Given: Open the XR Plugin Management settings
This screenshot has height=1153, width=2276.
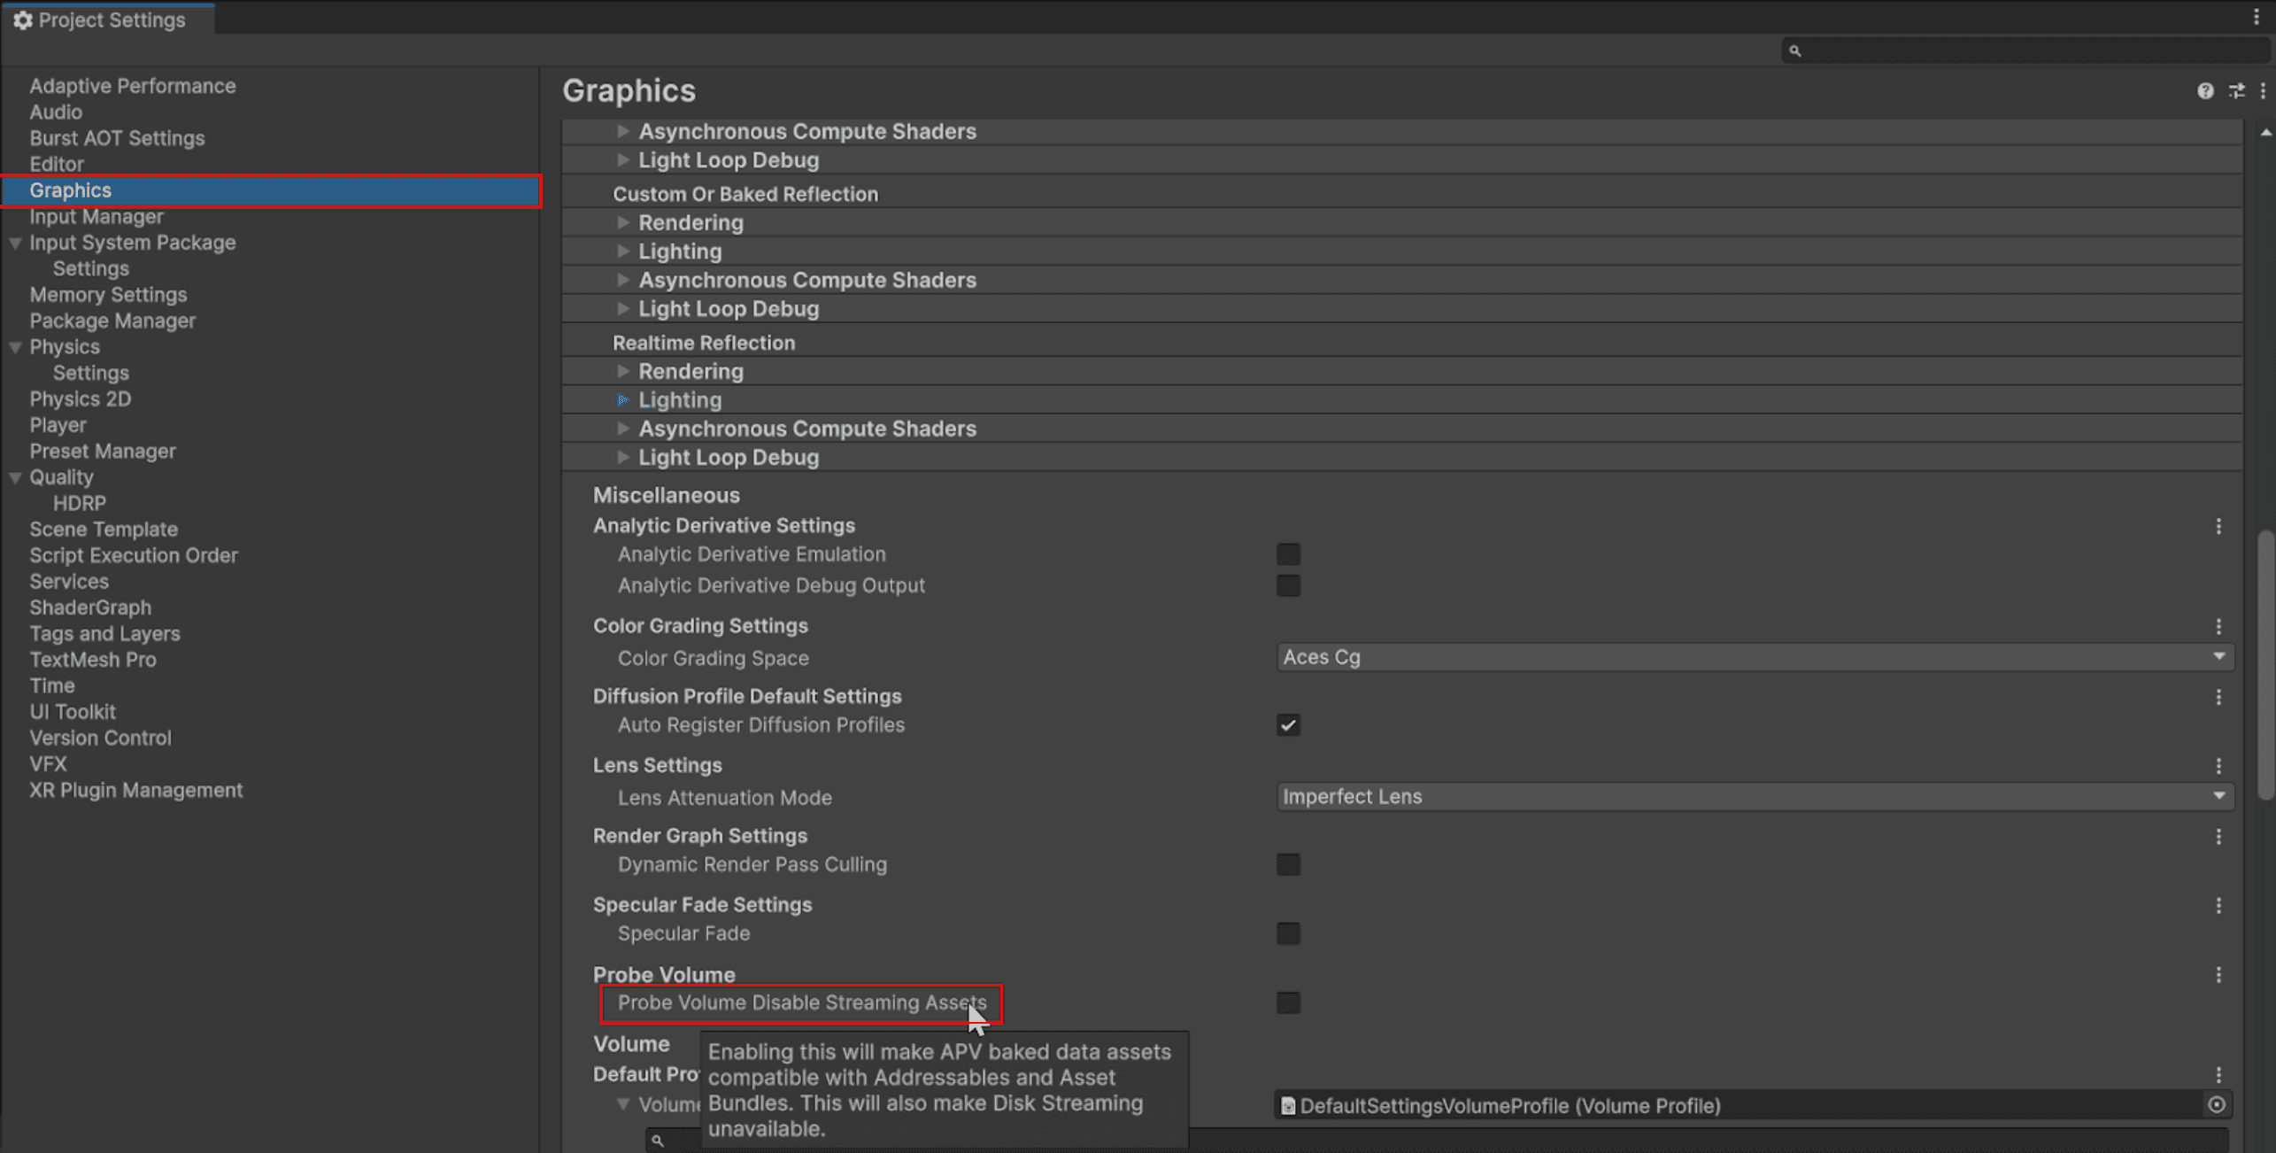Looking at the screenshot, I should 135,790.
